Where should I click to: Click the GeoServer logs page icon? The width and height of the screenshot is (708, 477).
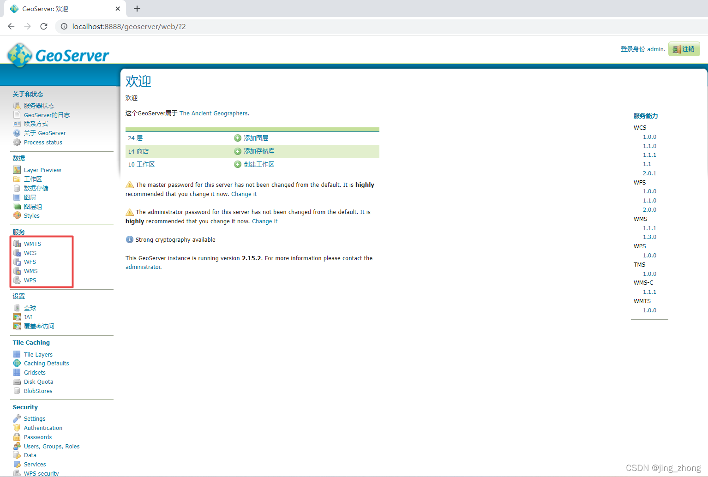17,115
